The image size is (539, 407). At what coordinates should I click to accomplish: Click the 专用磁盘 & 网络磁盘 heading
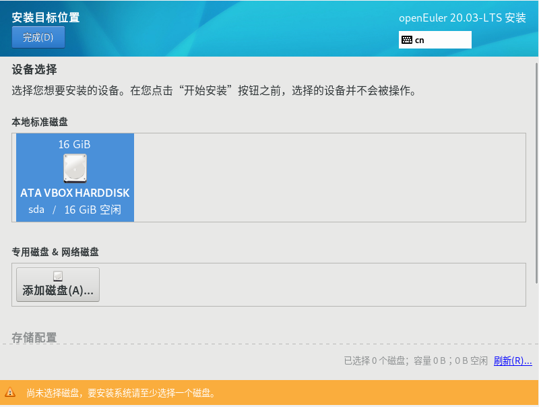[x=55, y=252]
